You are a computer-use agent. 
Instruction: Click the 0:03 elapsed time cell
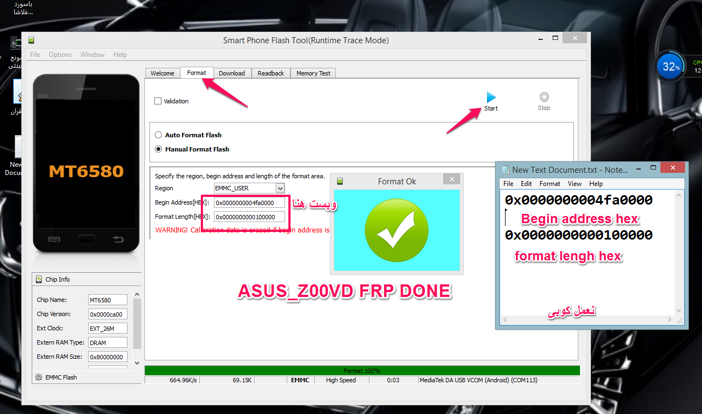393,380
